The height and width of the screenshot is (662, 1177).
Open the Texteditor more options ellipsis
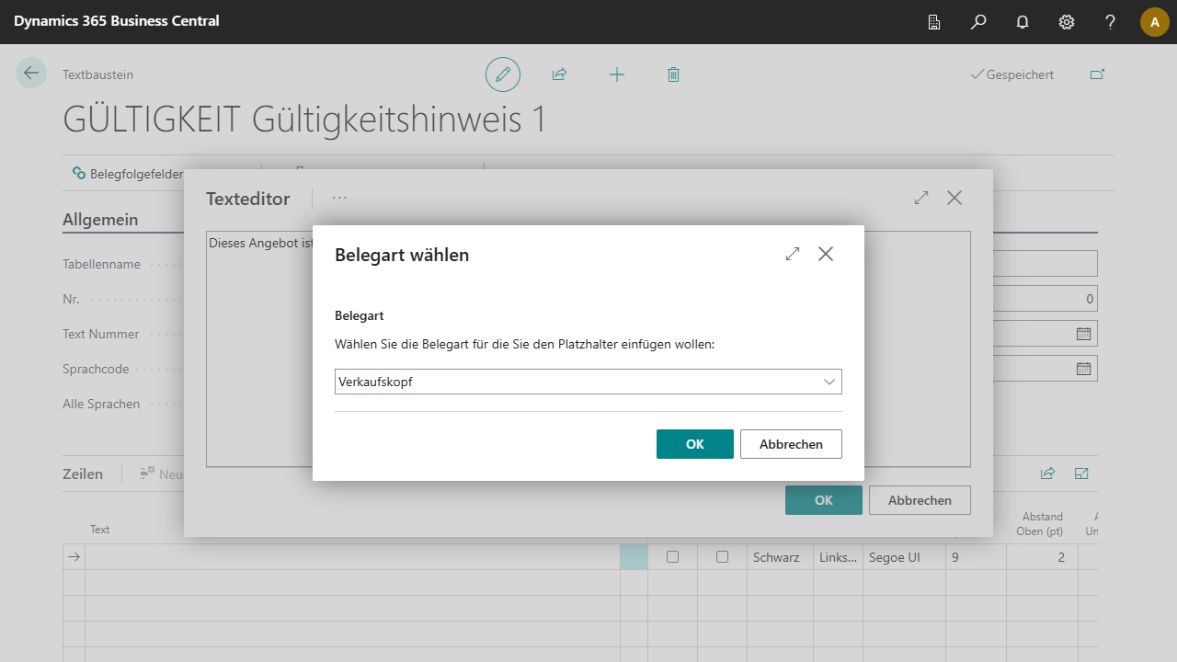[x=340, y=198]
